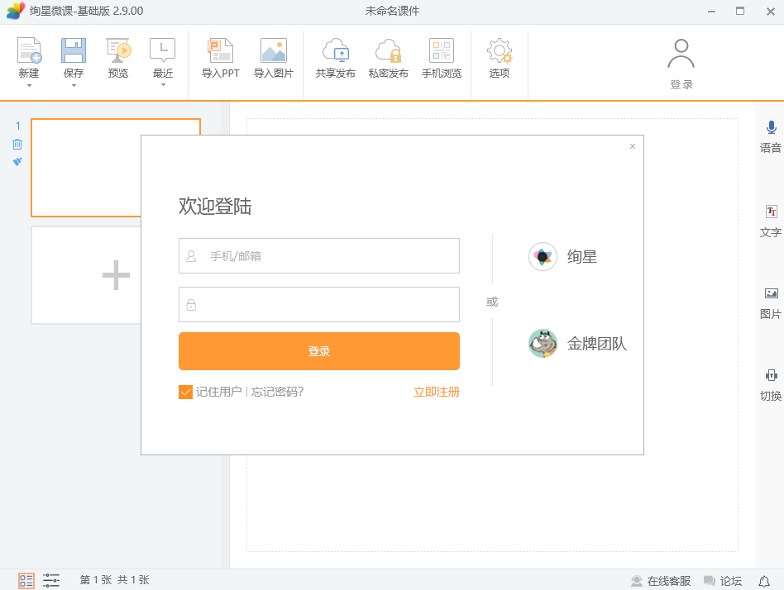Click the 最近 (Recent) toolbar icon
Screen dimensions: 784x590
tap(162, 50)
